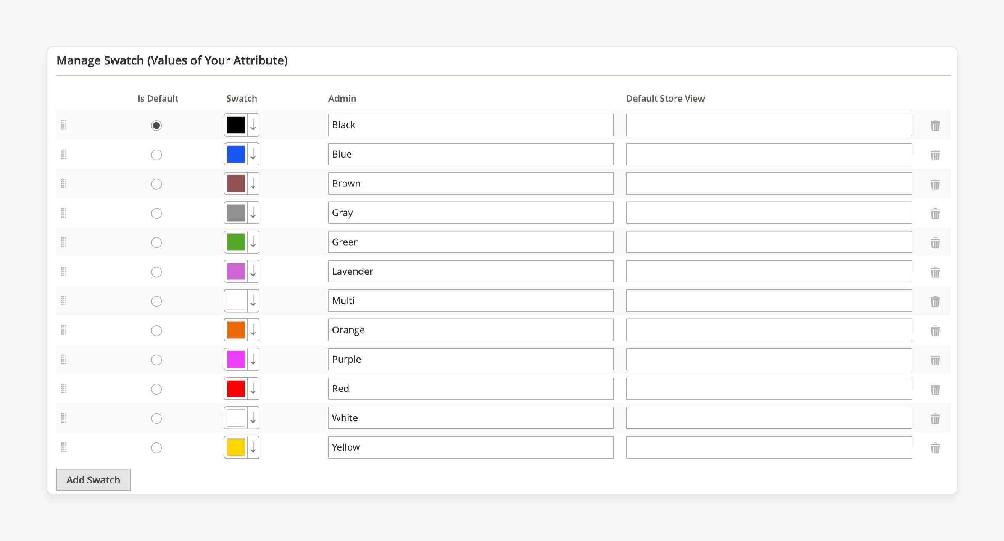Set Multi as the default swatch

(x=156, y=301)
